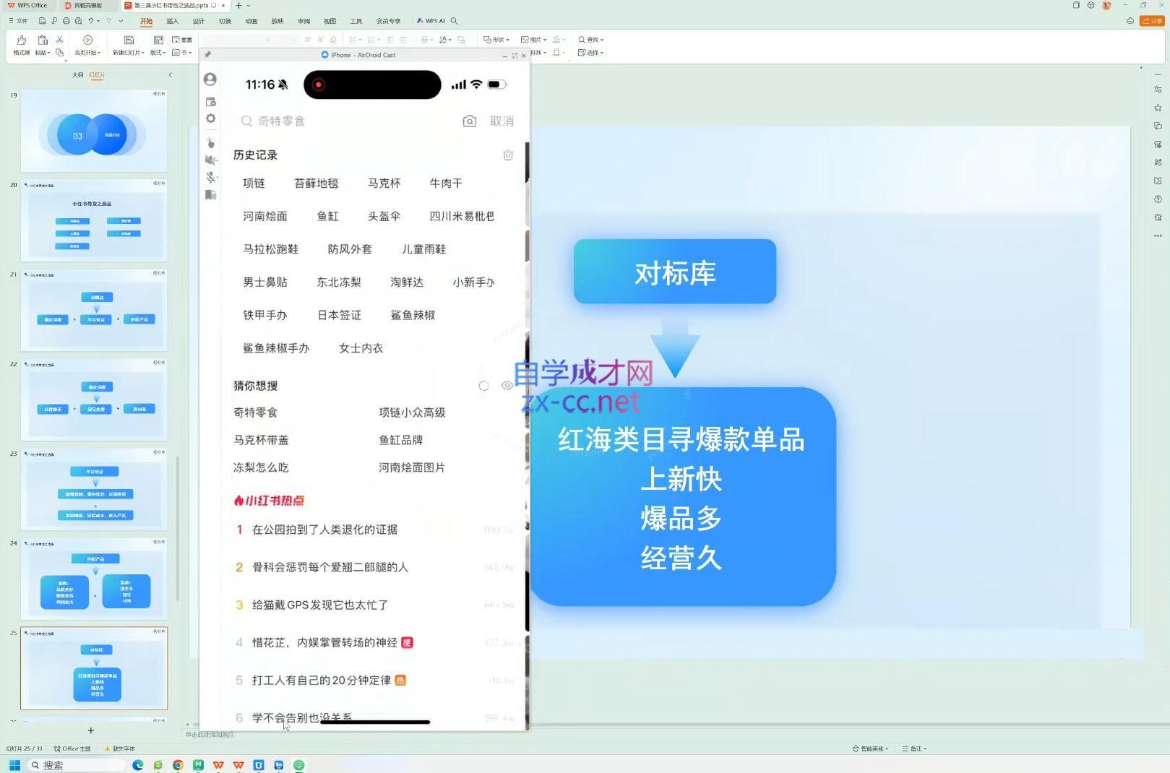Click the paste 粘贴 icon on ribbon

41,45
